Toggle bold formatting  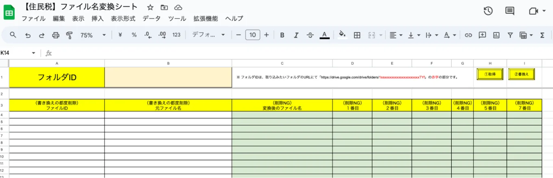(282, 35)
